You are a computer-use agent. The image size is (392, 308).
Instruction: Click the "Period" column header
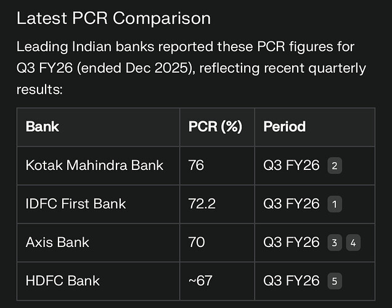(x=285, y=127)
